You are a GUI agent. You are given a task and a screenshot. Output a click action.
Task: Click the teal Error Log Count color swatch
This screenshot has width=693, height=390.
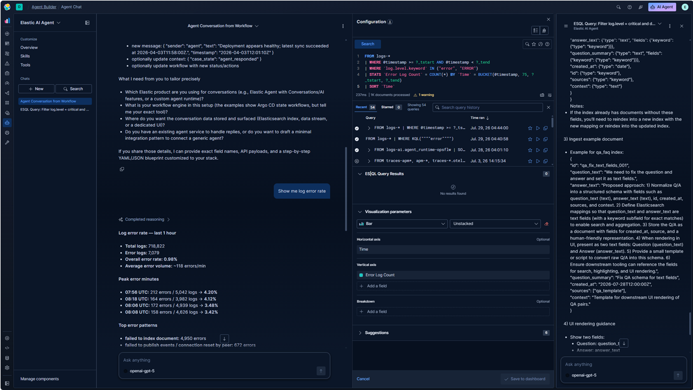point(361,275)
